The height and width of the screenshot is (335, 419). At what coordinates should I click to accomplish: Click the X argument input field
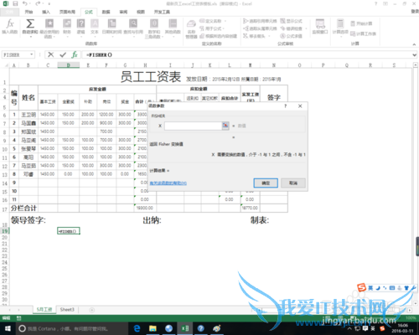pyautogui.click(x=194, y=126)
